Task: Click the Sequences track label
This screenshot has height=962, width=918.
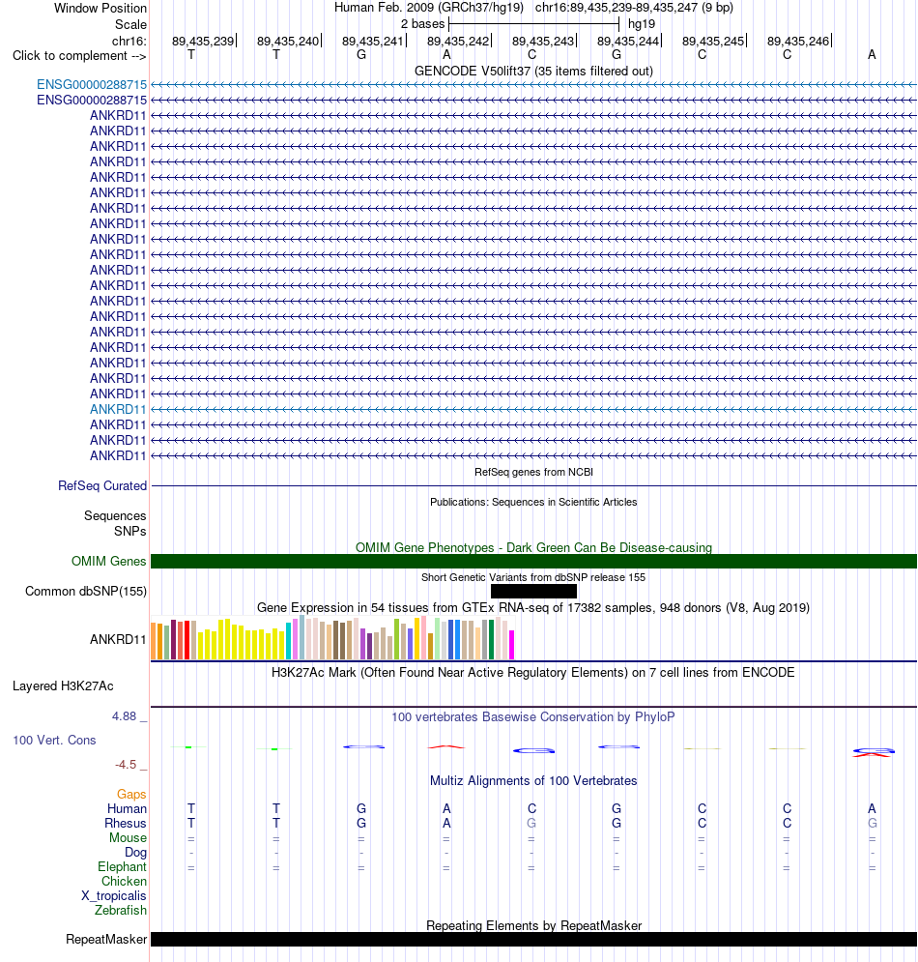Action: coord(115,516)
